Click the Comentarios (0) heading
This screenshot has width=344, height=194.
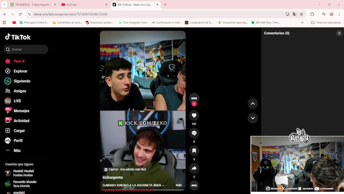277,33
